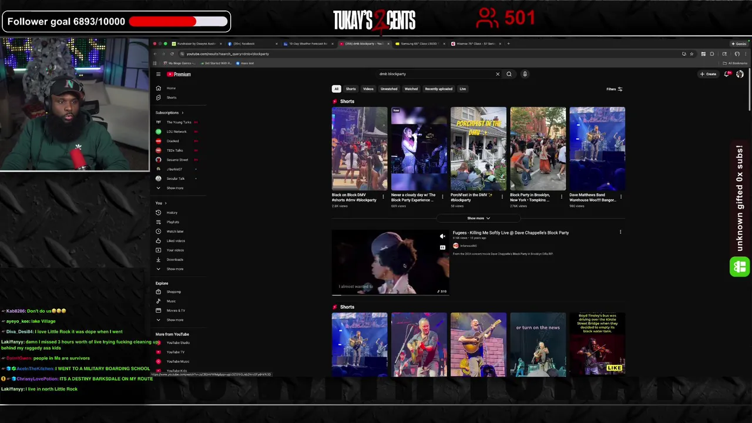Click the Create button
This screenshot has width=752, height=423.
[x=709, y=74]
